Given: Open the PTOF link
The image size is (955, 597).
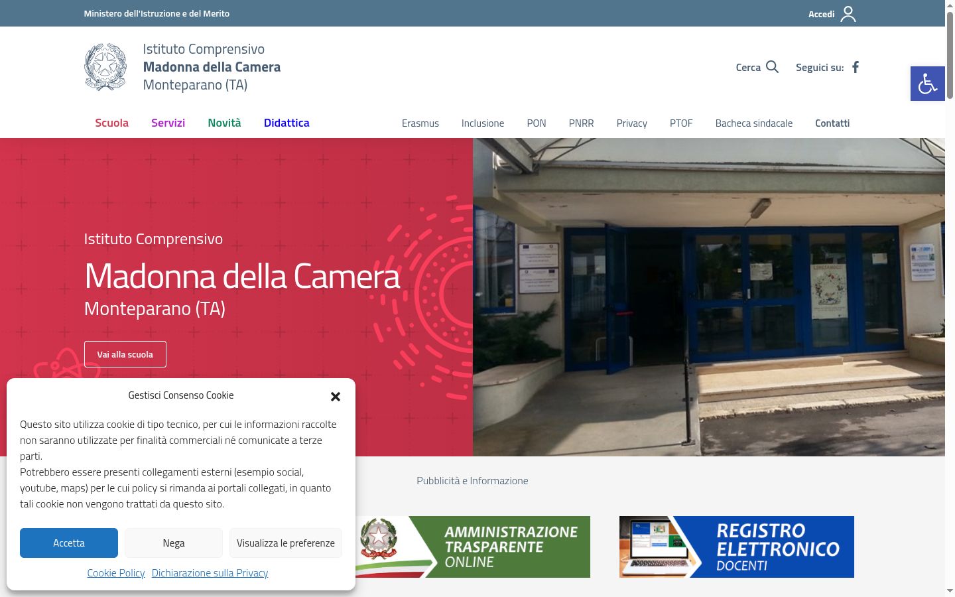Looking at the screenshot, I should tap(681, 123).
